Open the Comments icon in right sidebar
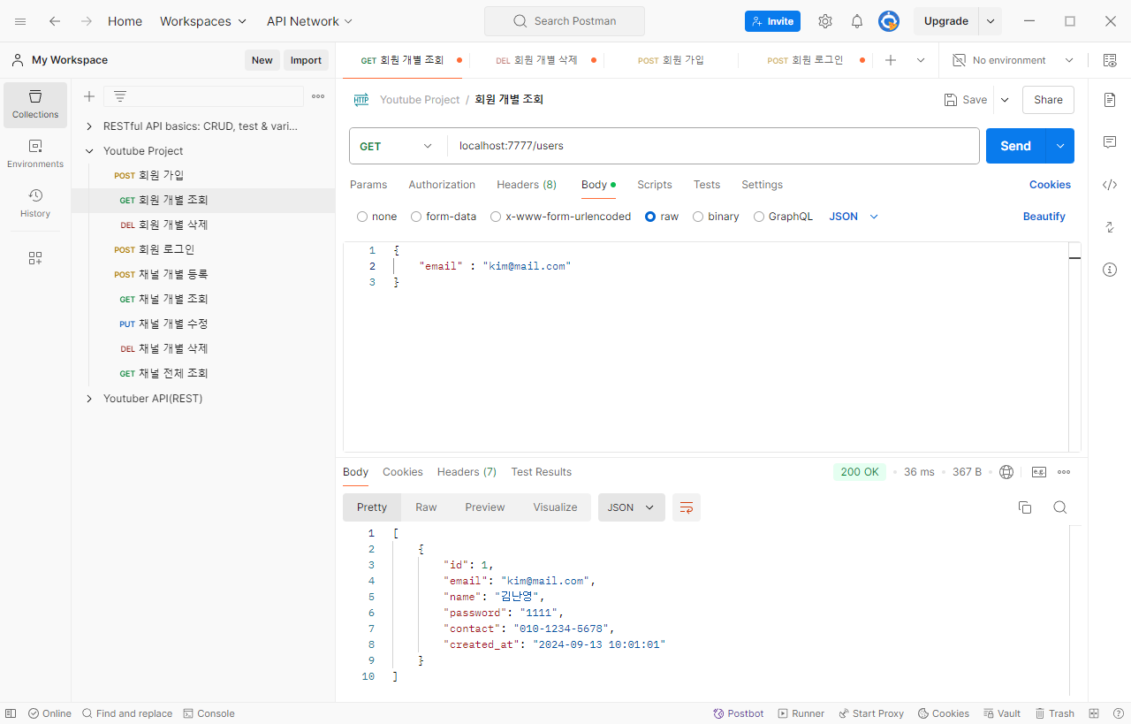Image resolution: width=1131 pixels, height=724 pixels. pyautogui.click(x=1110, y=142)
